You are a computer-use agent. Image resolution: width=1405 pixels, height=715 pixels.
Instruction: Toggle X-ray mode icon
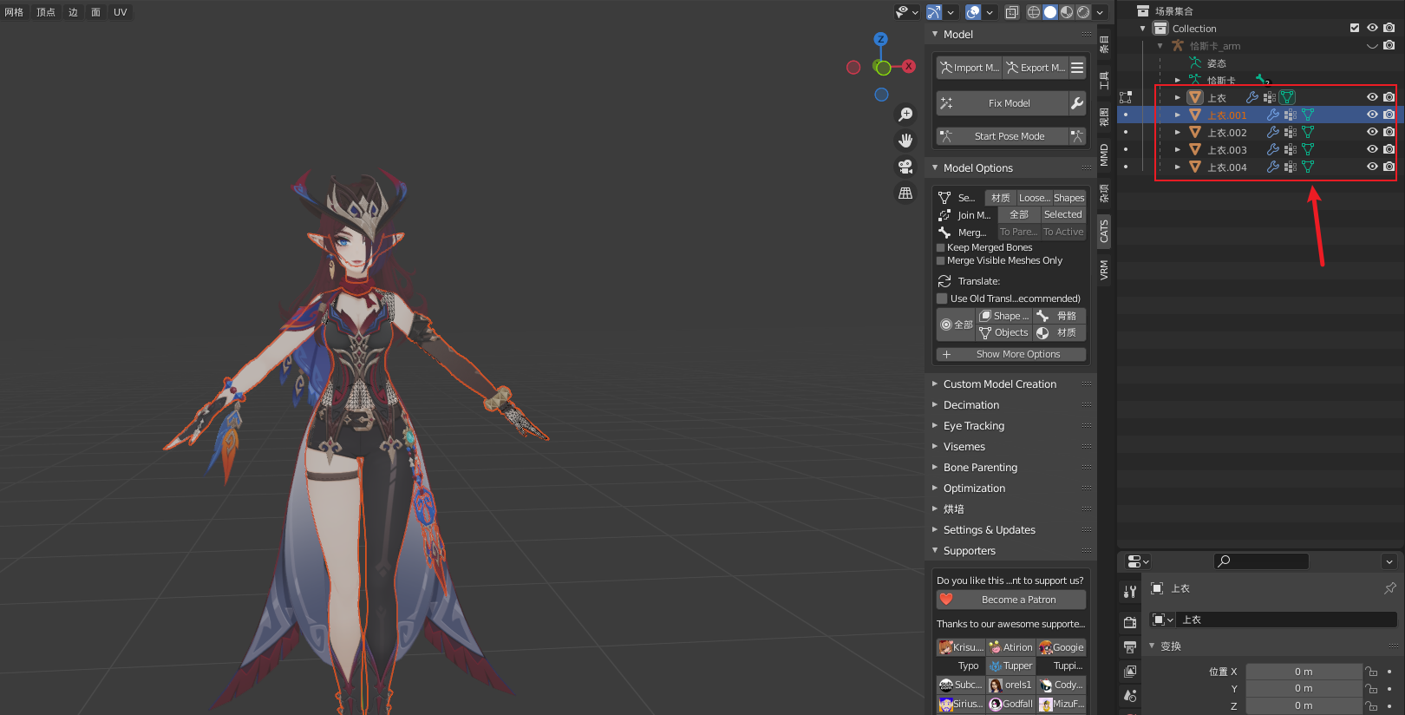point(1012,12)
